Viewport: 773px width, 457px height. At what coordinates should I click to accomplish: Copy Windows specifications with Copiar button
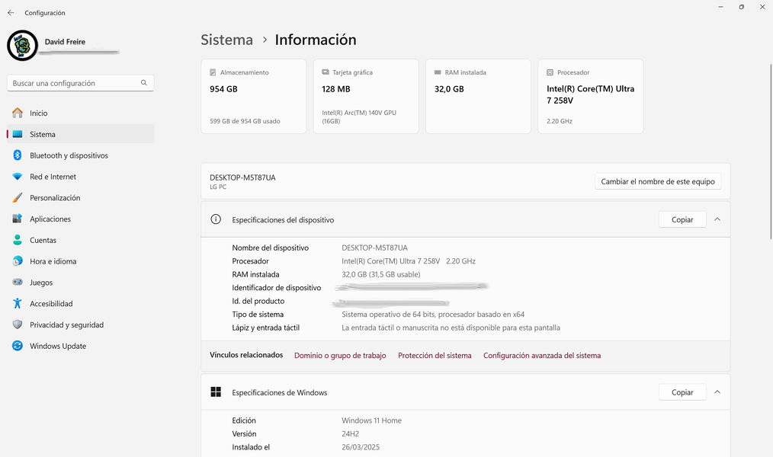pos(682,392)
